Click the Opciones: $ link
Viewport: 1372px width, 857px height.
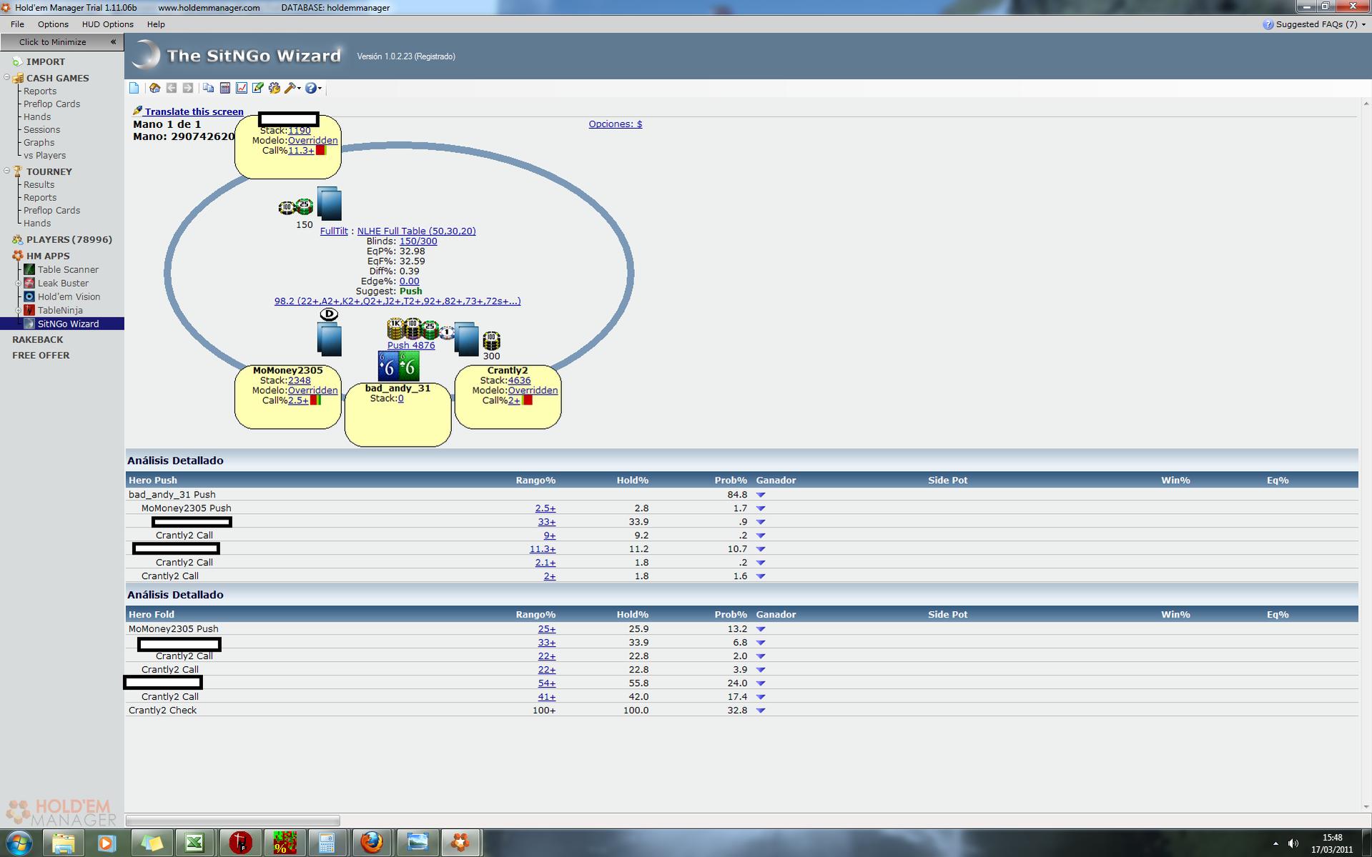(x=615, y=124)
